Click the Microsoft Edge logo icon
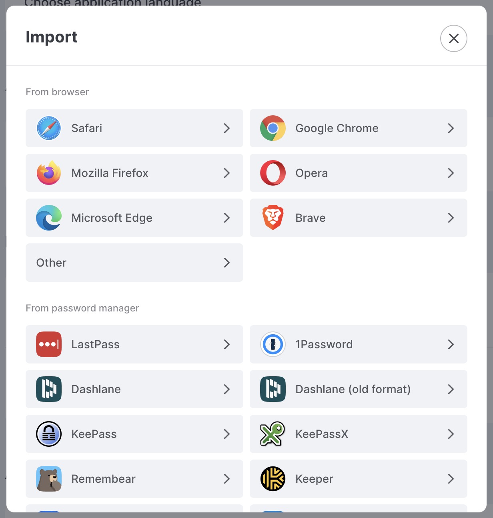Screen dimensions: 493x518 (x=49, y=218)
